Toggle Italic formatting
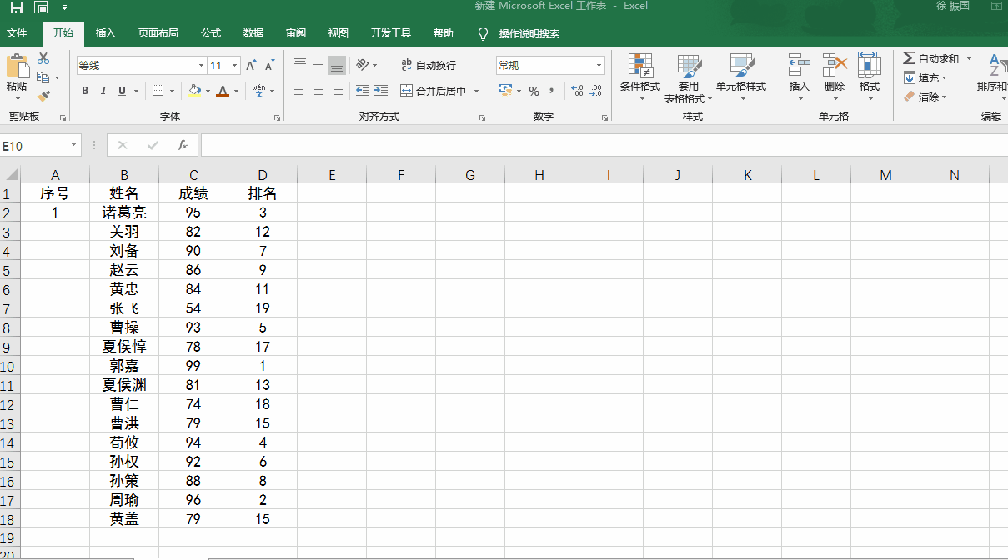Viewport: 1008px width, 560px height. (103, 91)
